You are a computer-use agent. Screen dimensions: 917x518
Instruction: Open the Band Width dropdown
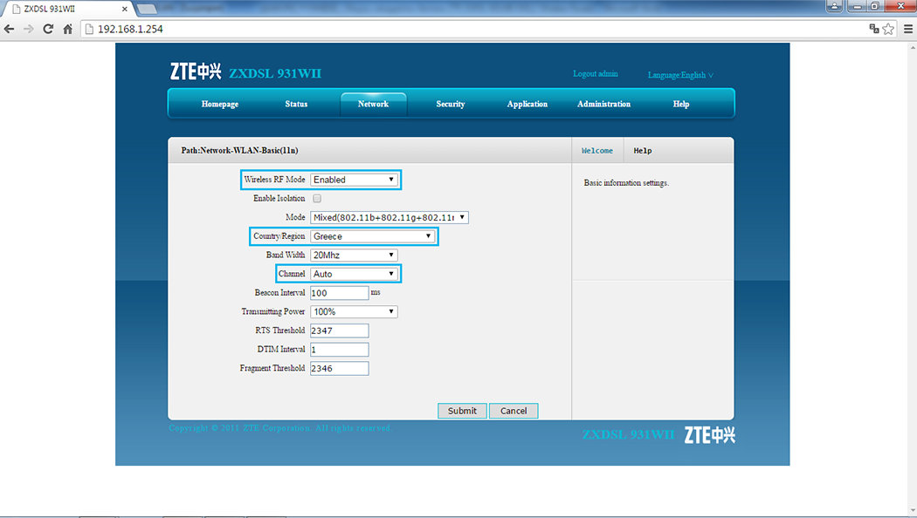tap(354, 255)
